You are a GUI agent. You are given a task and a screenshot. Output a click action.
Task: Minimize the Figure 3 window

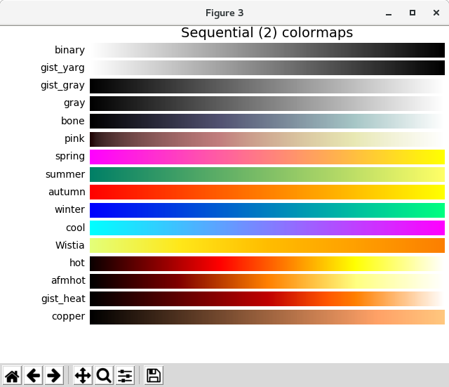tap(389, 13)
